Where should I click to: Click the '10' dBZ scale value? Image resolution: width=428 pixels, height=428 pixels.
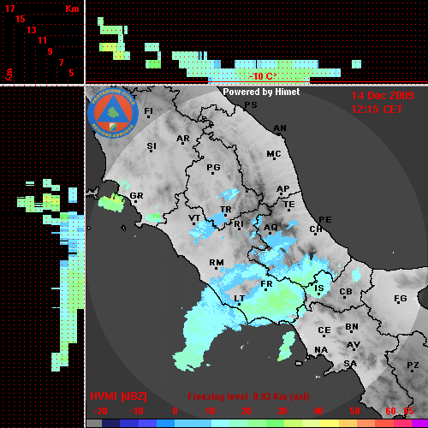point(211,411)
